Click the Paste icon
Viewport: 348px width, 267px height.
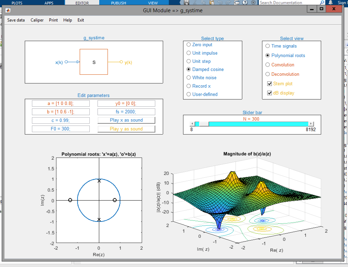pyautogui.click(x=212, y=3)
